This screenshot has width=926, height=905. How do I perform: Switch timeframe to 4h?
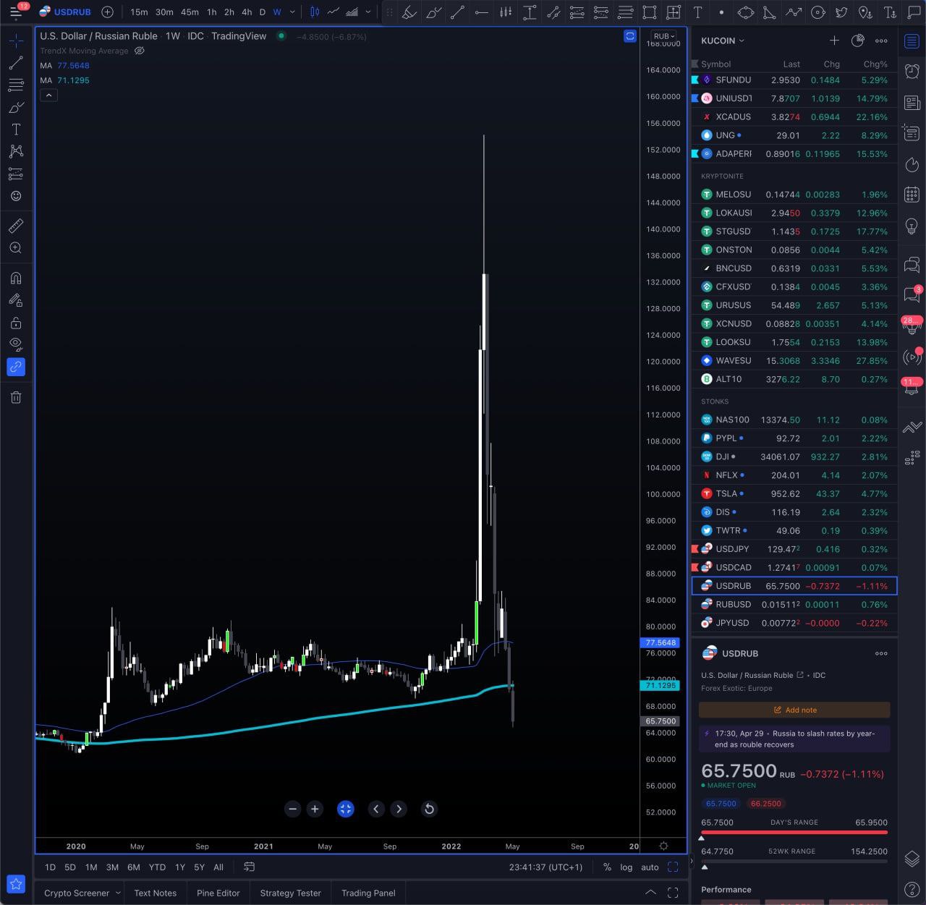tap(247, 12)
